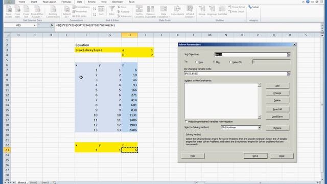Click the fx insert function icon

pos(52,25)
